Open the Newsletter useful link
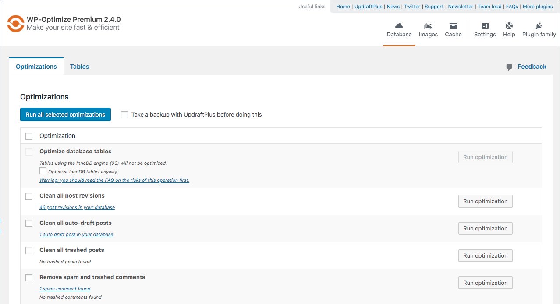The image size is (560, 304). tap(461, 7)
